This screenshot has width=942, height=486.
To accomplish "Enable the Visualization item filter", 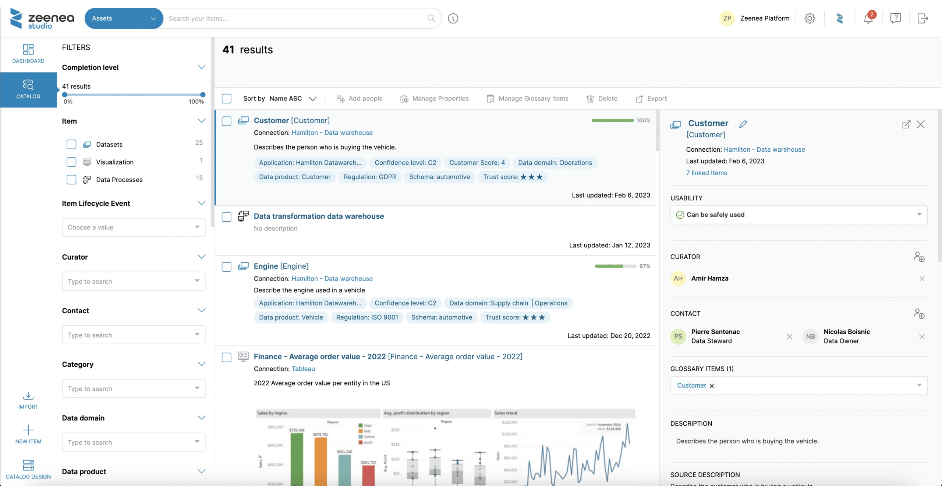I will click(71, 162).
